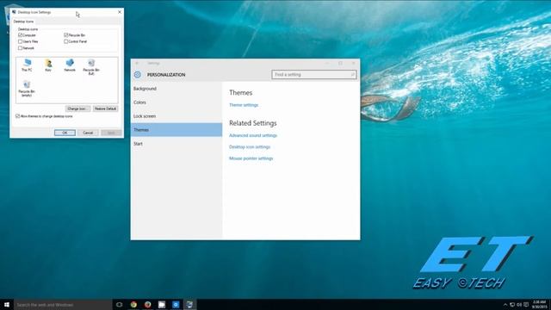Select the This PC icon in the preview list
Screen dimensions: 551x310
[27, 65]
